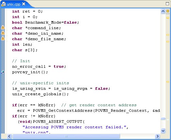171x140 pixels.
Task: Click on 'POVMS_ASSERT_OUTPUT(' call
Action: point(59,122)
